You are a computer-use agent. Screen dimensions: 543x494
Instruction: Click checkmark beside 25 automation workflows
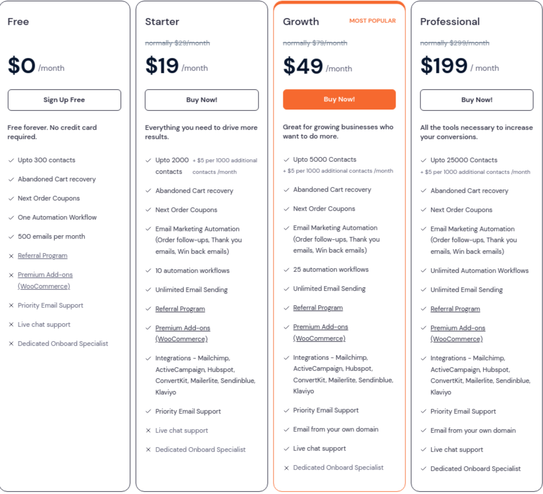pos(286,269)
